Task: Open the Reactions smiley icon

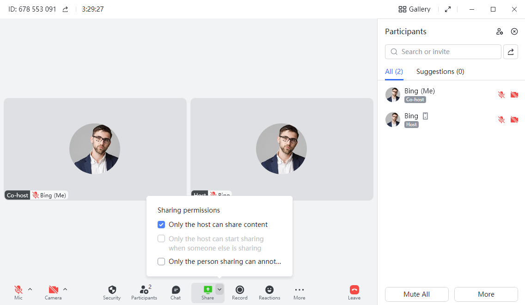Action: click(269, 290)
